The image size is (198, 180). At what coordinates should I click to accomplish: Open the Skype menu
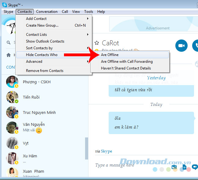(8, 12)
